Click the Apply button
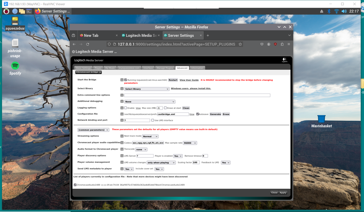 [x=283, y=193]
